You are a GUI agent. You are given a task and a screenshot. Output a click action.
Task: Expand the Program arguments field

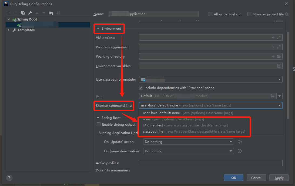(279, 47)
